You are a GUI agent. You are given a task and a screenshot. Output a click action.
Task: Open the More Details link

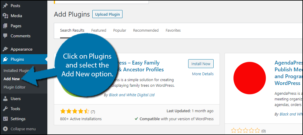click(x=203, y=74)
